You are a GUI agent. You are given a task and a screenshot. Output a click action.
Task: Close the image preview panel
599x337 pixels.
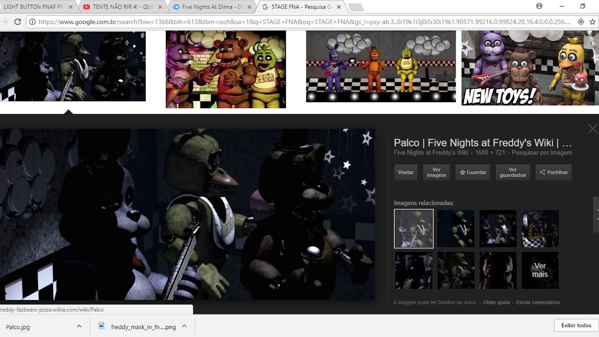592,129
